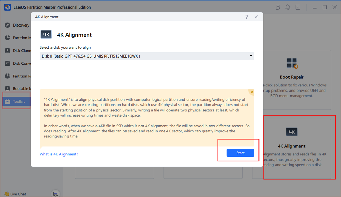Click the 4K Alignment card title
The width and height of the screenshot is (341, 197).
click(x=292, y=146)
